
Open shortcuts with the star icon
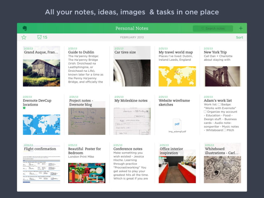[x=24, y=38]
